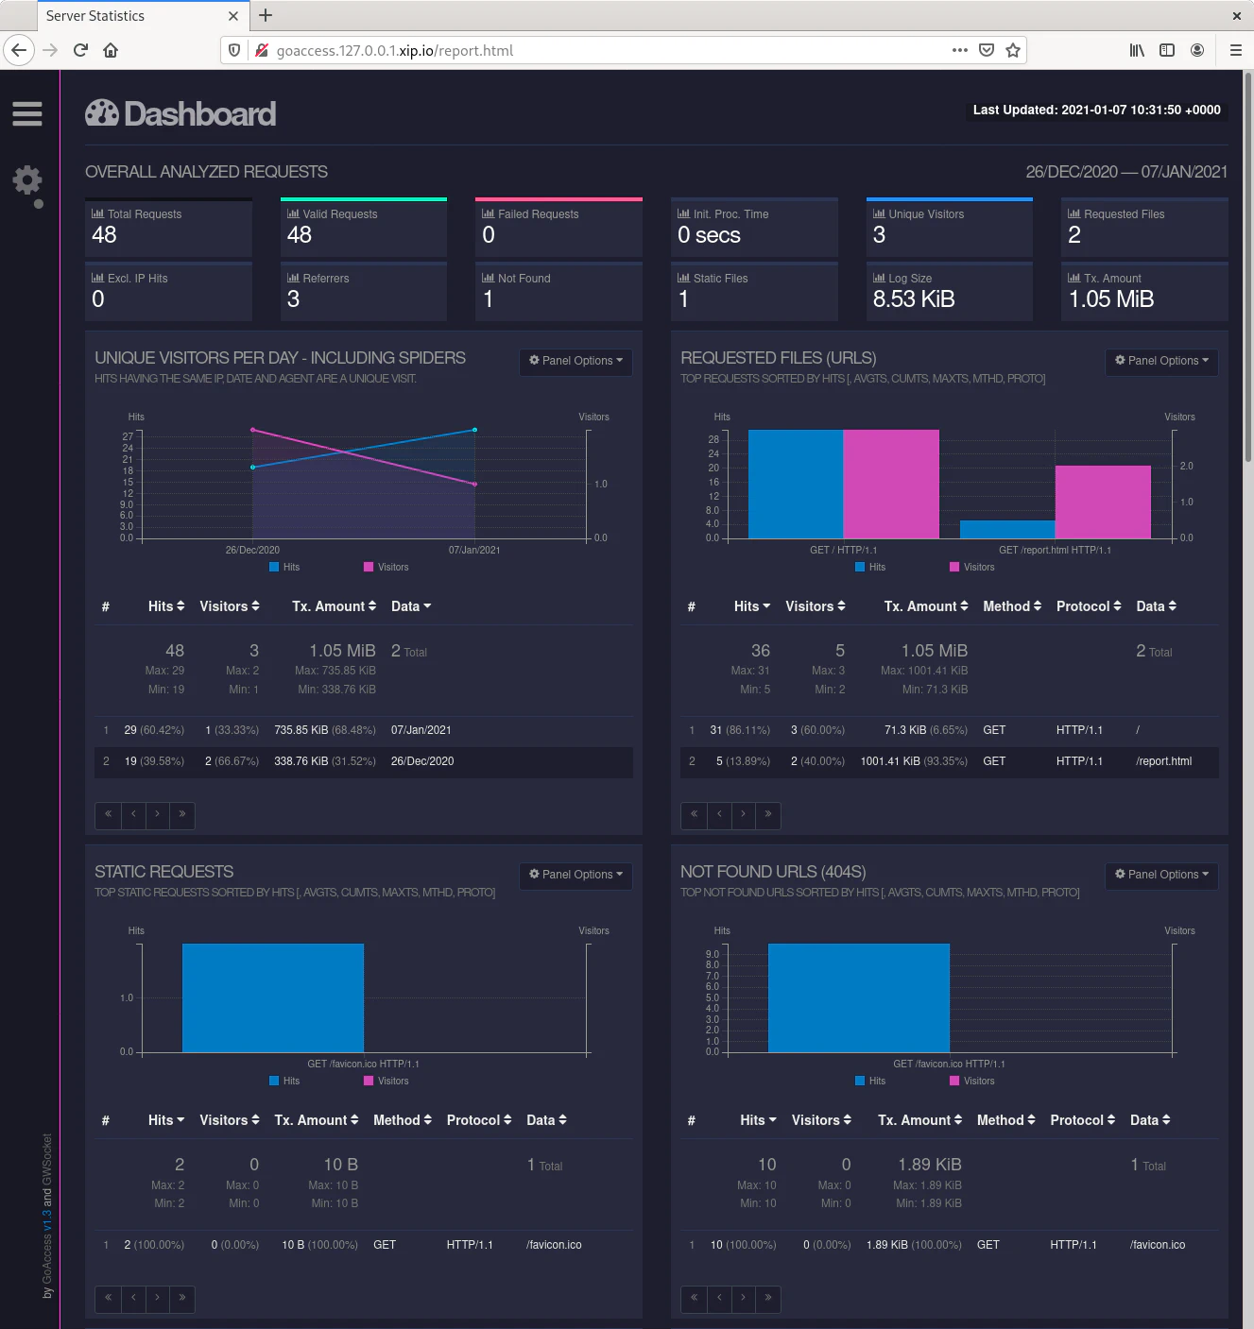Reload the current page

[x=80, y=50]
